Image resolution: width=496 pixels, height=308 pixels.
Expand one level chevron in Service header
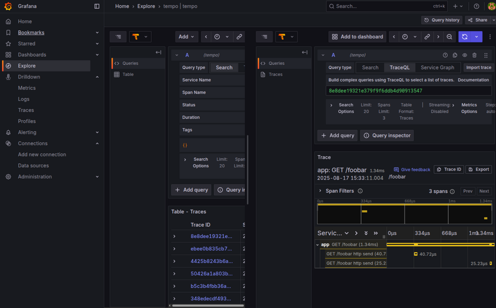click(x=356, y=233)
